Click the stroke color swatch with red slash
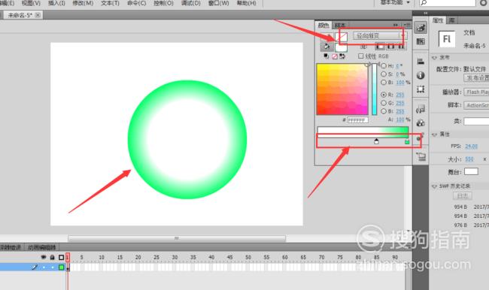 342,37
